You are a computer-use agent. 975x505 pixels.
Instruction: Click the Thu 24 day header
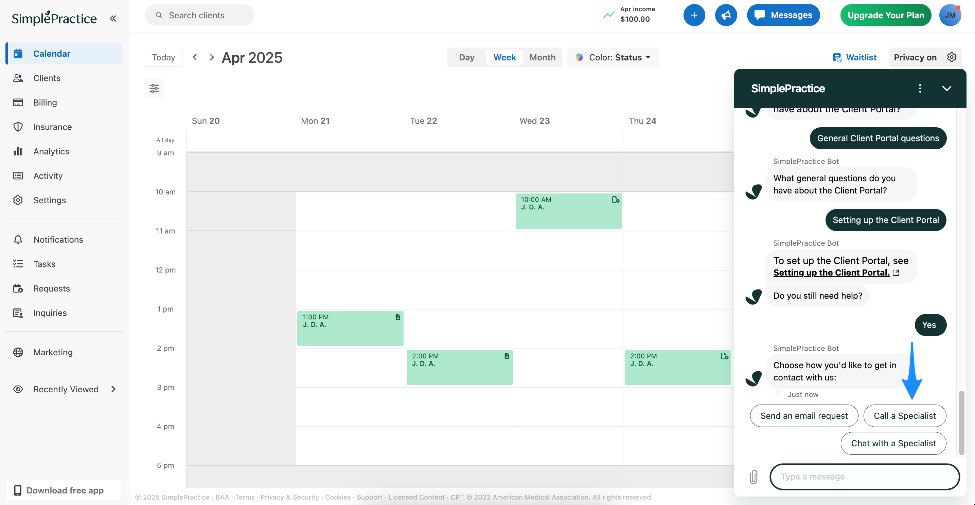642,120
